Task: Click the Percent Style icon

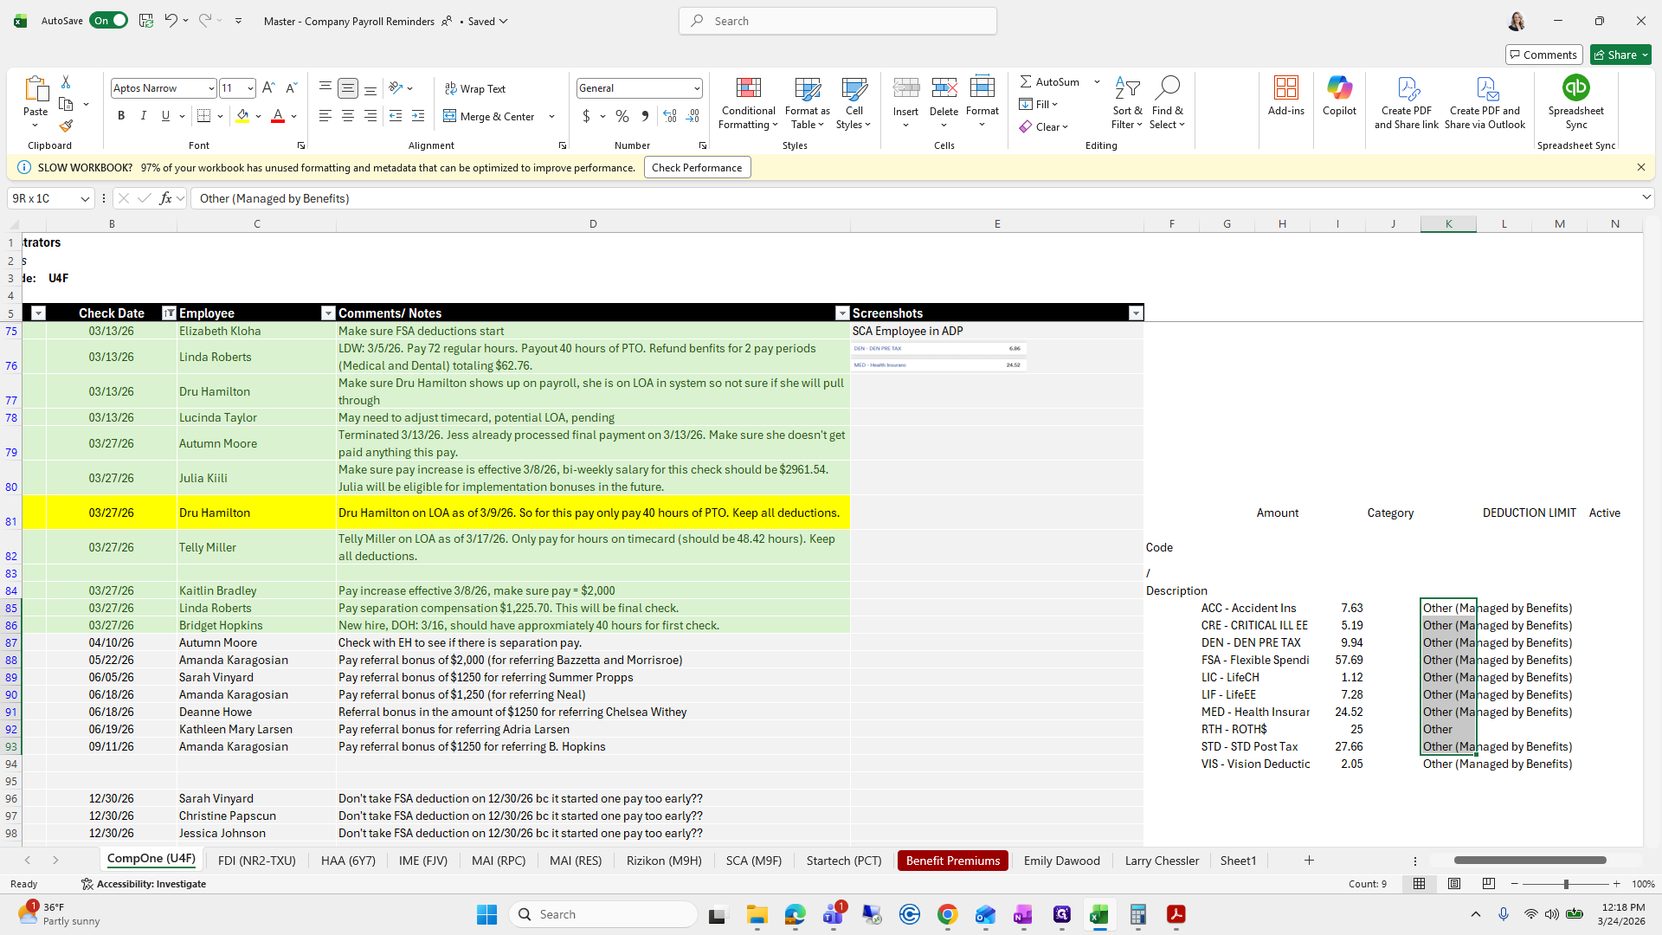Action: click(622, 116)
